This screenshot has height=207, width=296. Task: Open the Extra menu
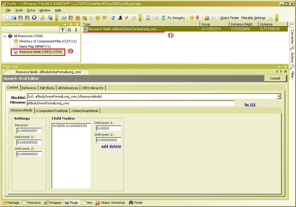point(31,10)
